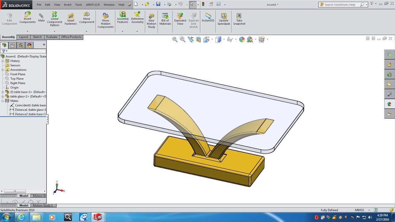Open the Assembly Features tool
The image size is (395, 222).
coord(123,18)
